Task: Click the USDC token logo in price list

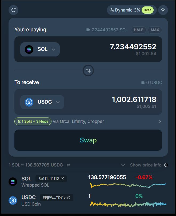Action: tap(13, 200)
